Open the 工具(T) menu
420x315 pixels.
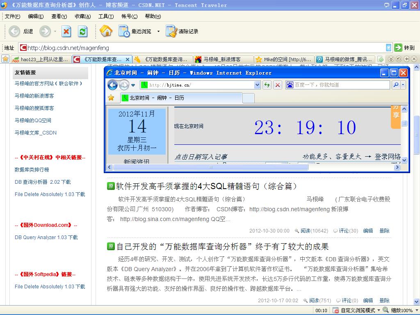[x=106, y=16]
